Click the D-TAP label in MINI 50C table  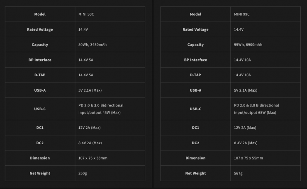40,75
